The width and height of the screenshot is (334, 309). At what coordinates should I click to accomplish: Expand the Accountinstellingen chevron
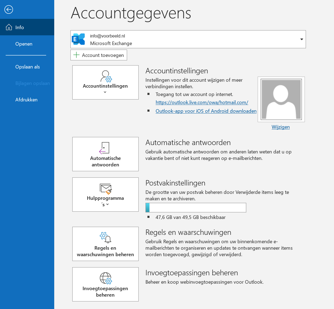[105, 92]
